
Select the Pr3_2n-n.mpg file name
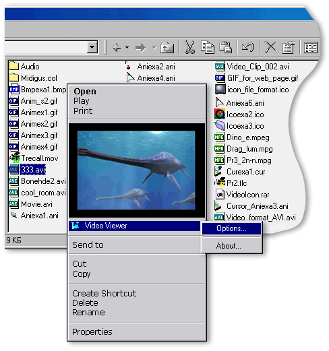pyautogui.click(x=249, y=160)
